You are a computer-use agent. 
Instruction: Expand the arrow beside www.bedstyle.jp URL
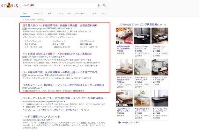tap(71, 28)
